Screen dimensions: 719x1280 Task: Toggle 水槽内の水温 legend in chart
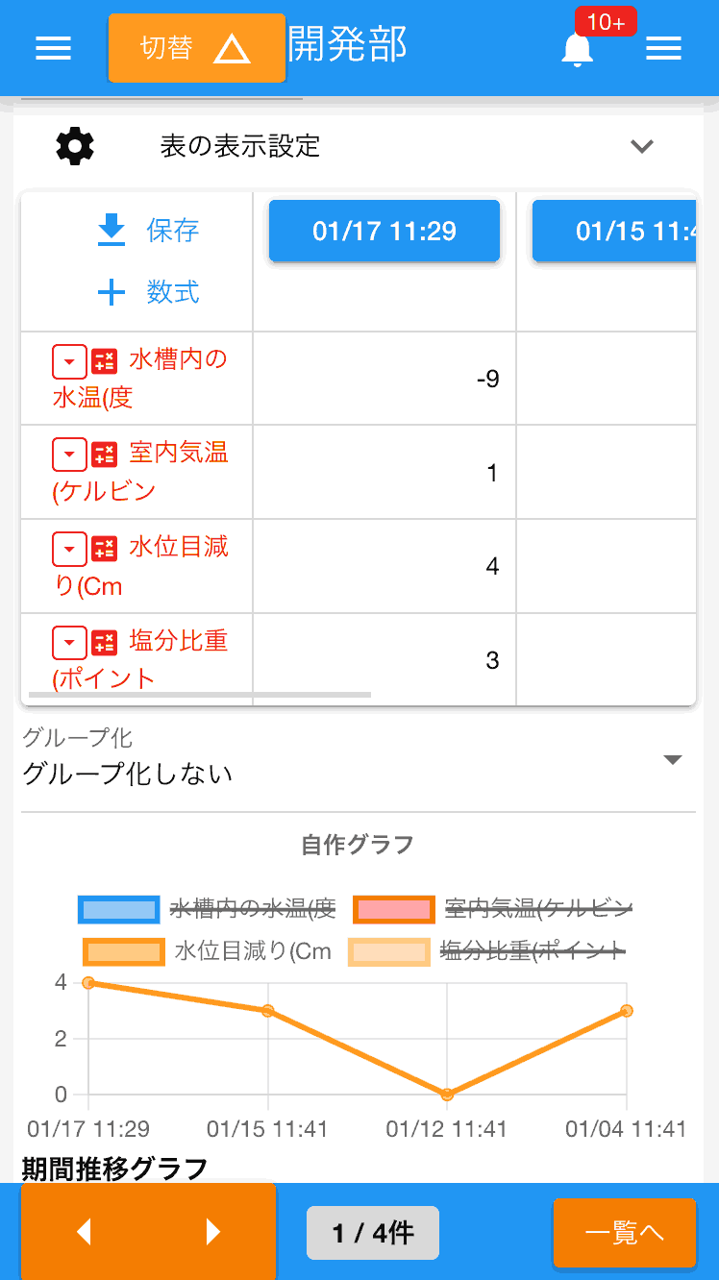[120, 908]
